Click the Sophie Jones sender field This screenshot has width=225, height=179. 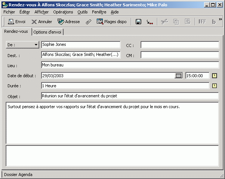point(81,45)
